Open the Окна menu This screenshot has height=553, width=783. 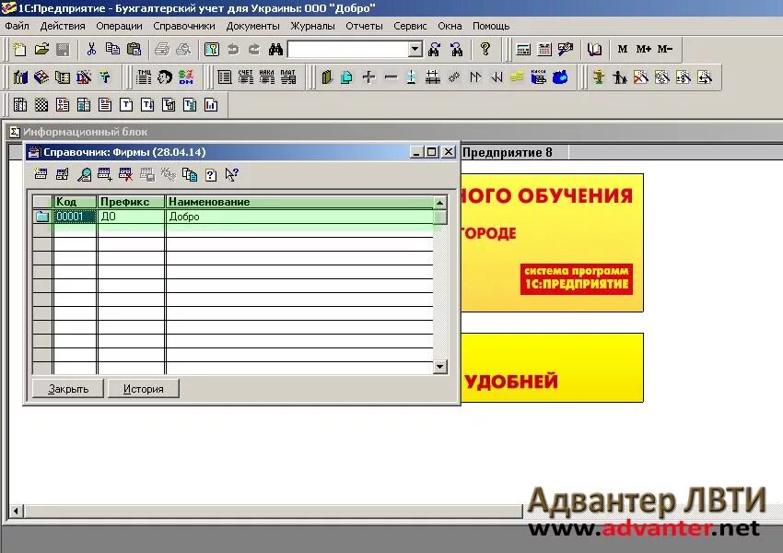pyautogui.click(x=450, y=26)
